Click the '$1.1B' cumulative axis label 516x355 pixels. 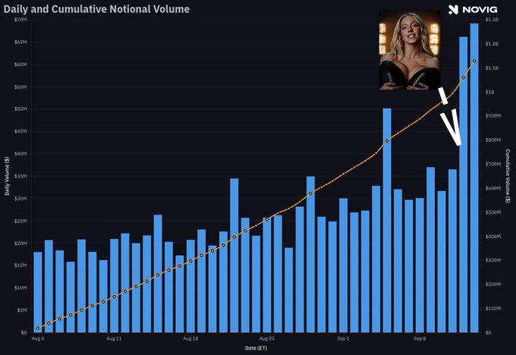(x=492, y=68)
